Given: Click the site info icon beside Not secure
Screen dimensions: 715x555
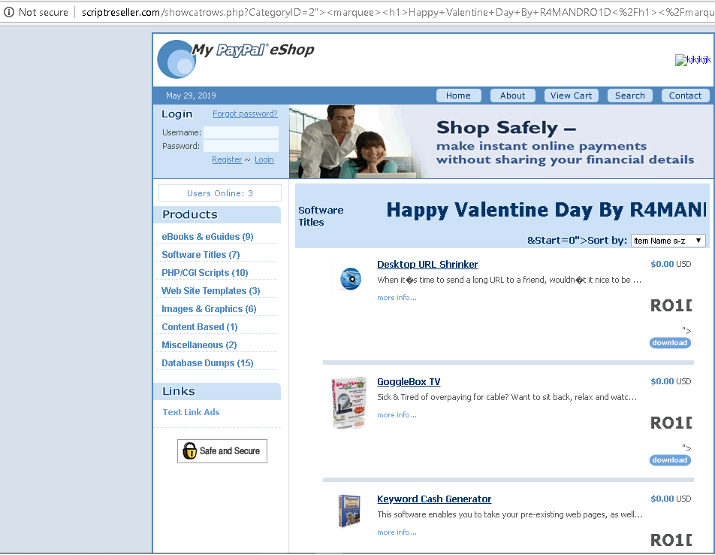Looking at the screenshot, I should (9, 12).
